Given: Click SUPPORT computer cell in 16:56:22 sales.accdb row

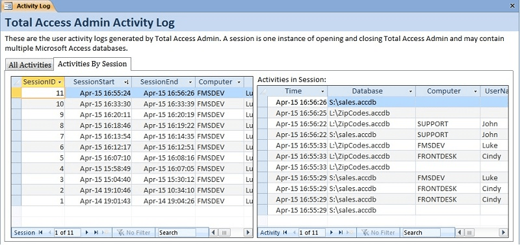Looking at the screenshot, I should (448, 135).
